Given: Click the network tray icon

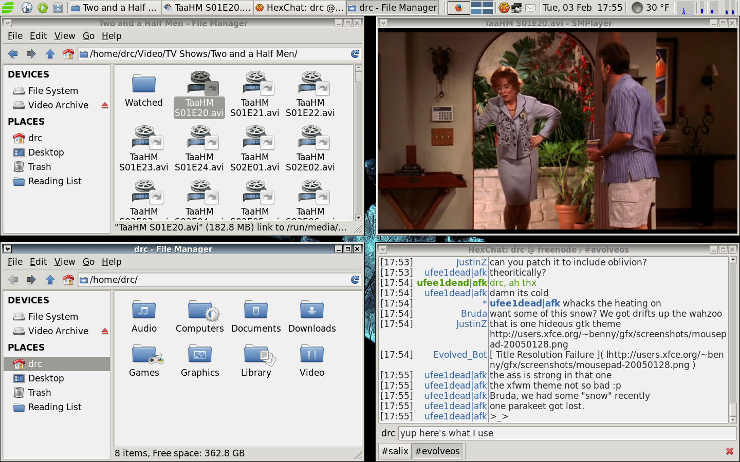Looking at the screenshot, I should coord(516,8).
